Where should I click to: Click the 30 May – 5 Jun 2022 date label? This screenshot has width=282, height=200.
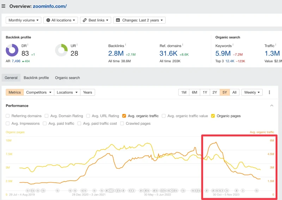[157, 195]
